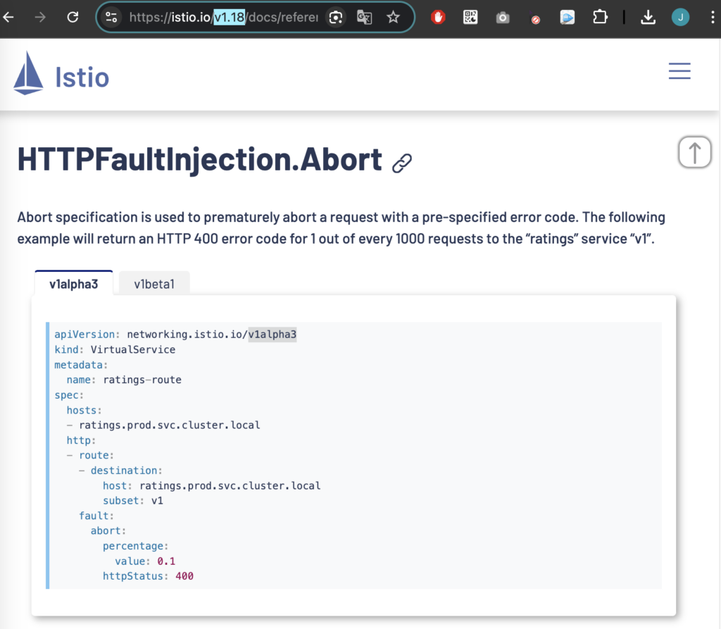
Task: Click the Istio sailboat logo
Action: pyautogui.click(x=28, y=73)
